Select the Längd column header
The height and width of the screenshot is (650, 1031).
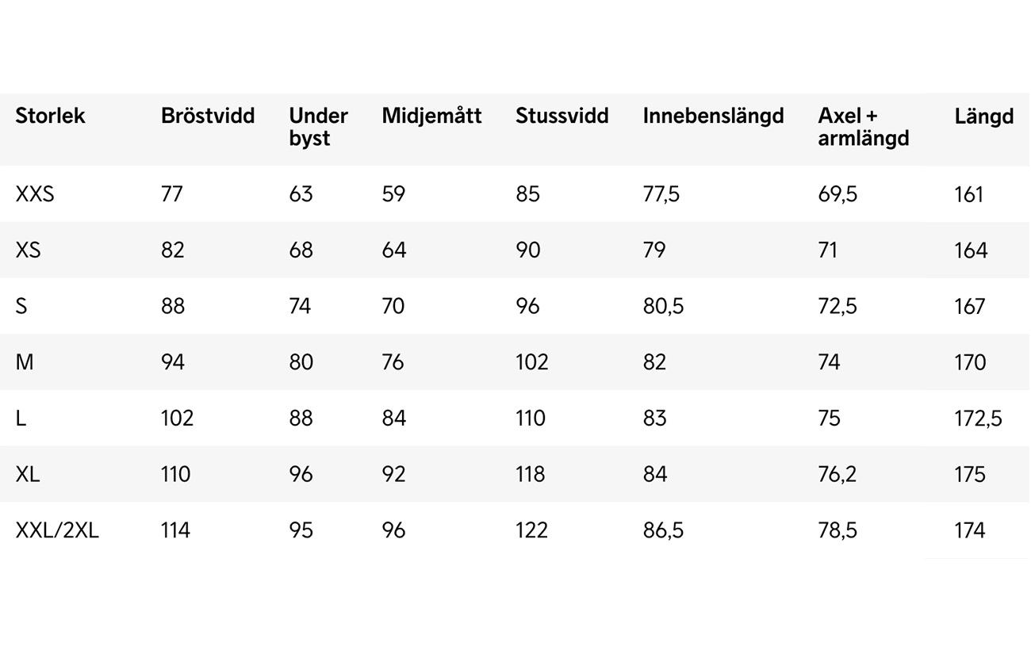[x=983, y=117]
